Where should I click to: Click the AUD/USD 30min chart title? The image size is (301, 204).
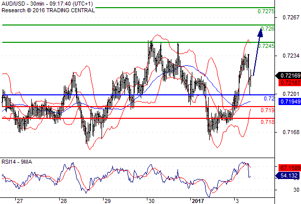click(x=47, y=4)
